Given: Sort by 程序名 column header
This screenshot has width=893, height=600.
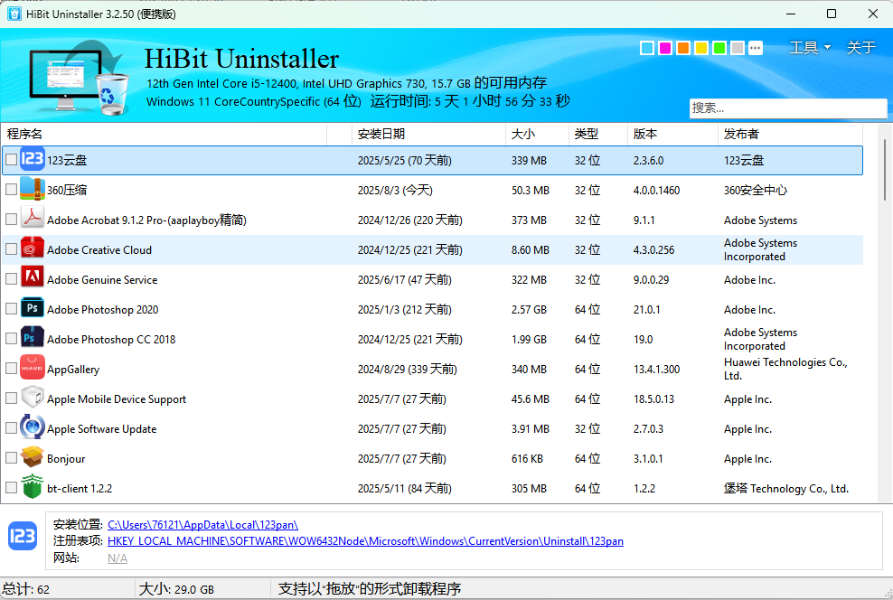Looking at the screenshot, I should (164, 134).
